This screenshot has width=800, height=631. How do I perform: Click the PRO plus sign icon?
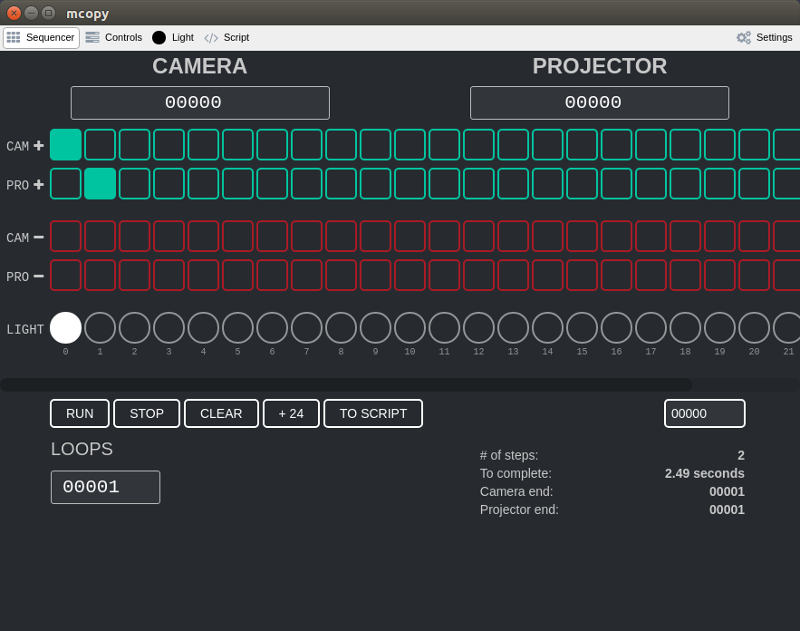[39, 185]
